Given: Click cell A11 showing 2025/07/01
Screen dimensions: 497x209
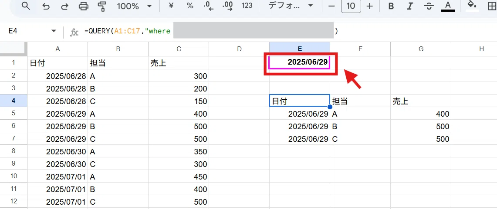Looking at the screenshot, I should [57, 189].
